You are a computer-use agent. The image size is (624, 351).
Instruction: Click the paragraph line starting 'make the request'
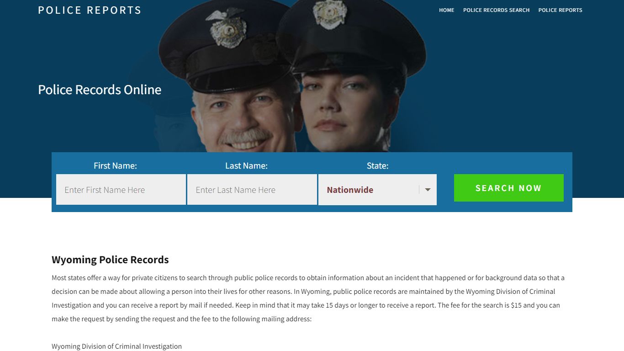coord(181,319)
